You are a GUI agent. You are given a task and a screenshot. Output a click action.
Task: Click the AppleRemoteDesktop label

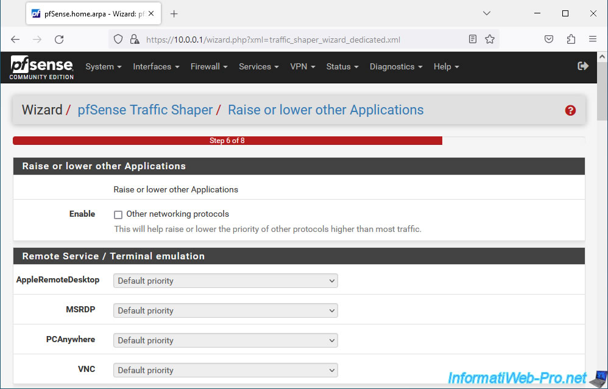tap(58, 280)
